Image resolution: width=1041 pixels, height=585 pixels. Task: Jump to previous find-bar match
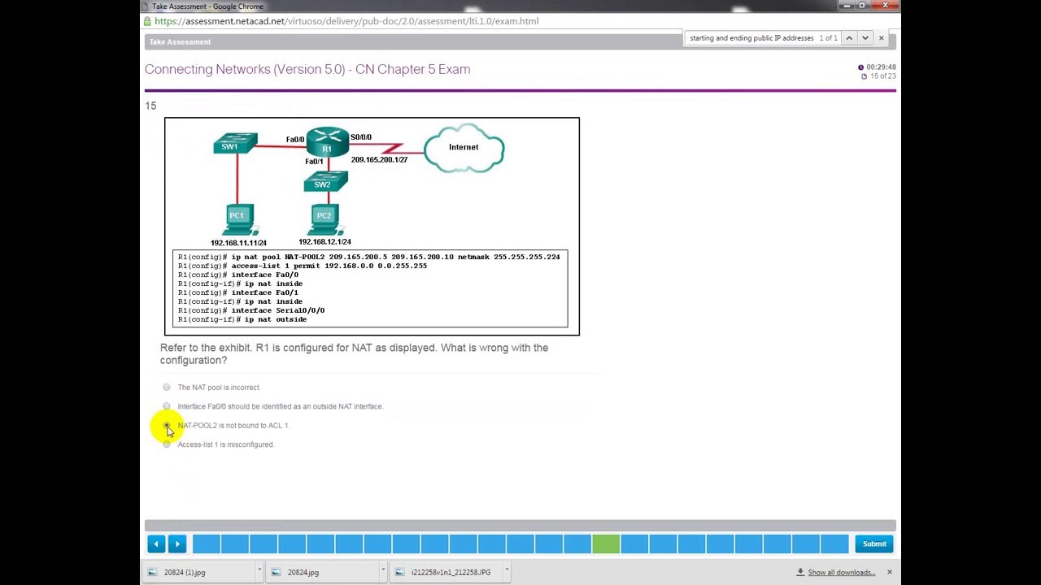848,38
